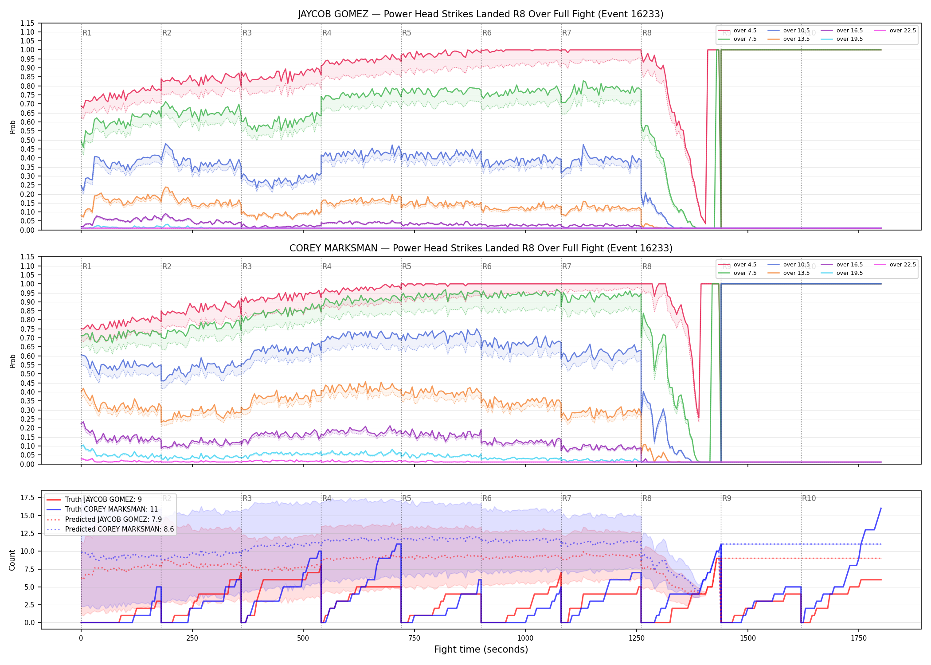This screenshot has height=665, width=931.
Task: Click the R5 round marker in Gomez chart
Action: tap(407, 33)
